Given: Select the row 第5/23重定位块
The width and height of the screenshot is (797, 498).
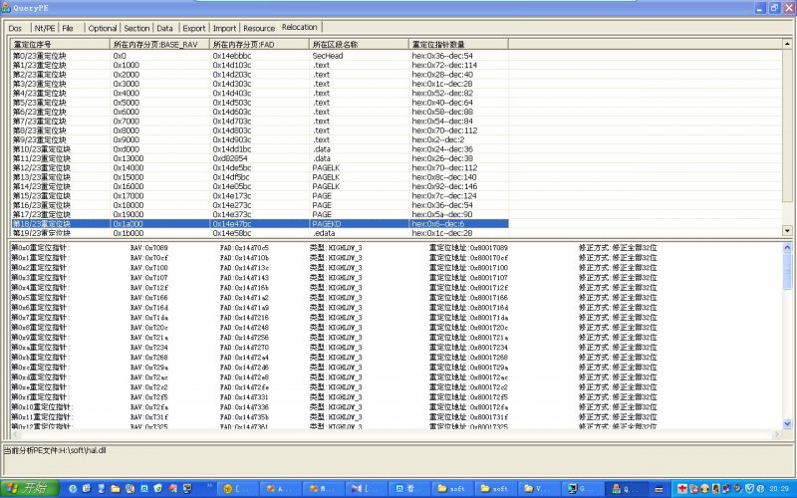Looking at the screenshot, I should coord(259,103).
